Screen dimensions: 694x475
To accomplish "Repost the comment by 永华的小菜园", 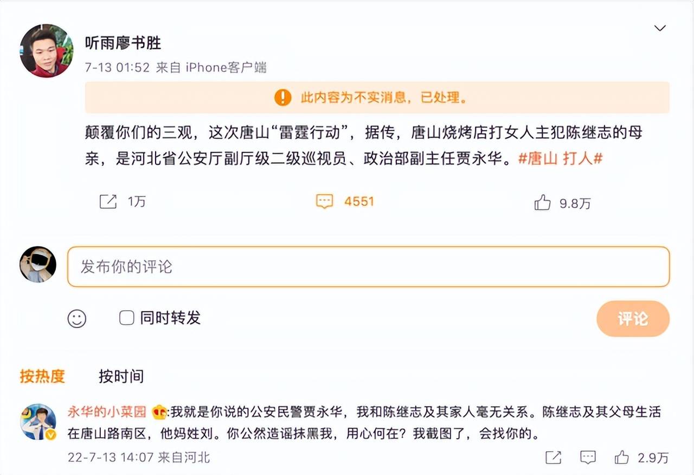I will (553, 457).
